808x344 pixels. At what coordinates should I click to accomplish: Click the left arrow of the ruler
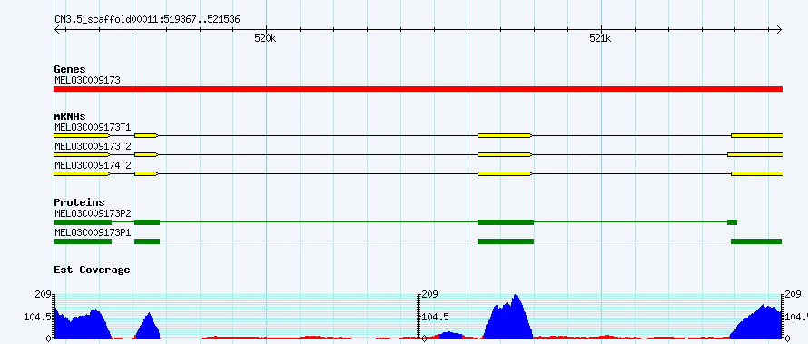click(x=57, y=30)
